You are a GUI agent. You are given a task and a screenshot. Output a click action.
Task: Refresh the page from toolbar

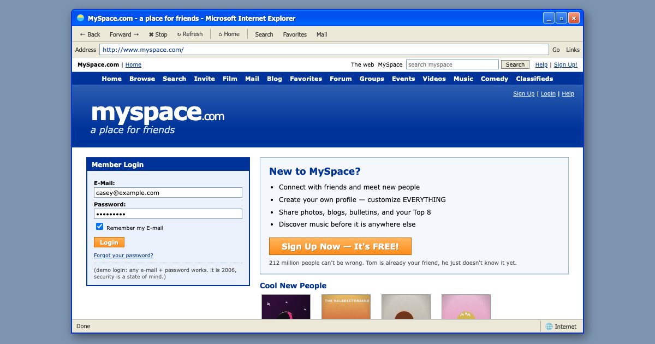click(190, 34)
